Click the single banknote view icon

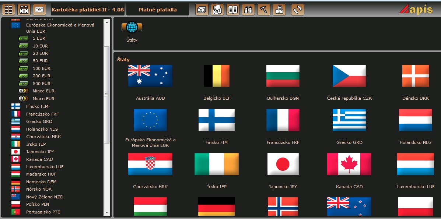tap(39, 10)
